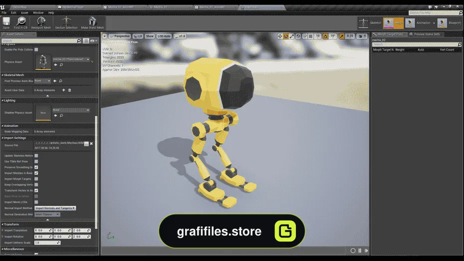Toggle Enable Per Poly Collision checkbox
This screenshot has height=261, width=464.
click(36, 49)
